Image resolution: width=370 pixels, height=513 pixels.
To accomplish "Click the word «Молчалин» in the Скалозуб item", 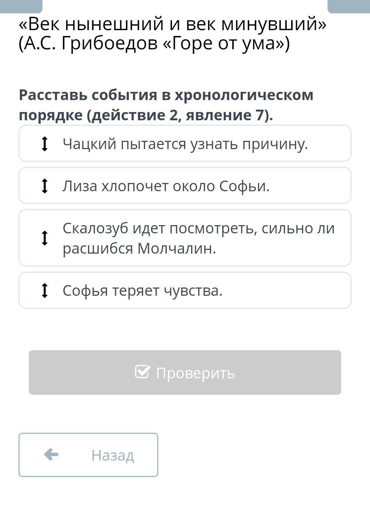I will (176, 248).
